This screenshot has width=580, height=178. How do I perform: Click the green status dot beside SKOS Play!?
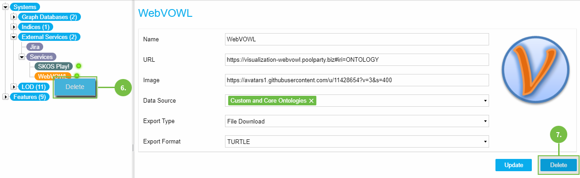point(79,66)
